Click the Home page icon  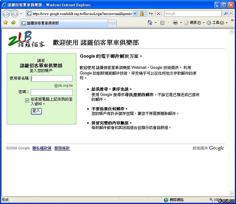click(150, 23)
